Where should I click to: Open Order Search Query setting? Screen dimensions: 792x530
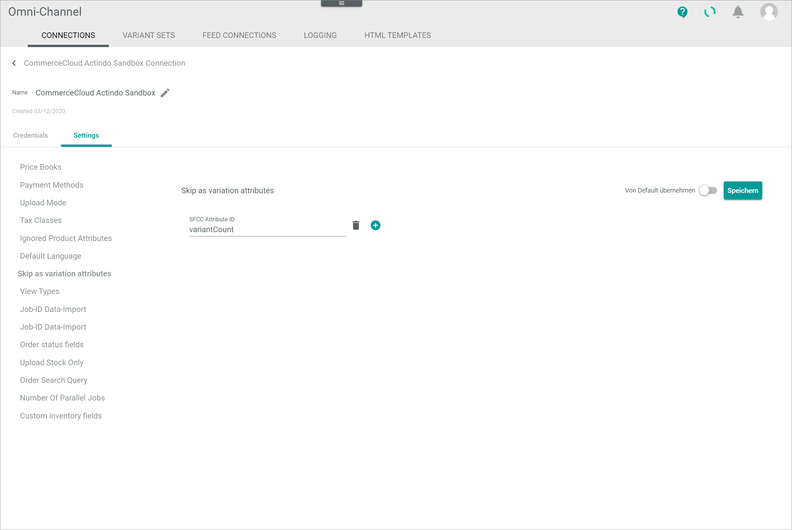[53, 380]
